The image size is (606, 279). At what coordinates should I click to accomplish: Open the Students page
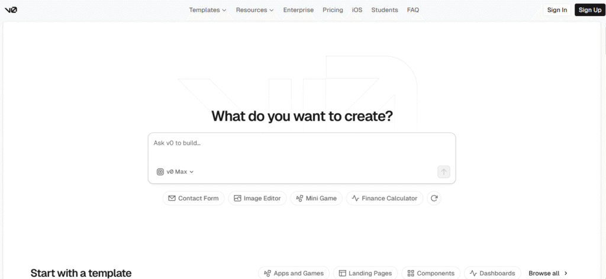(385, 10)
